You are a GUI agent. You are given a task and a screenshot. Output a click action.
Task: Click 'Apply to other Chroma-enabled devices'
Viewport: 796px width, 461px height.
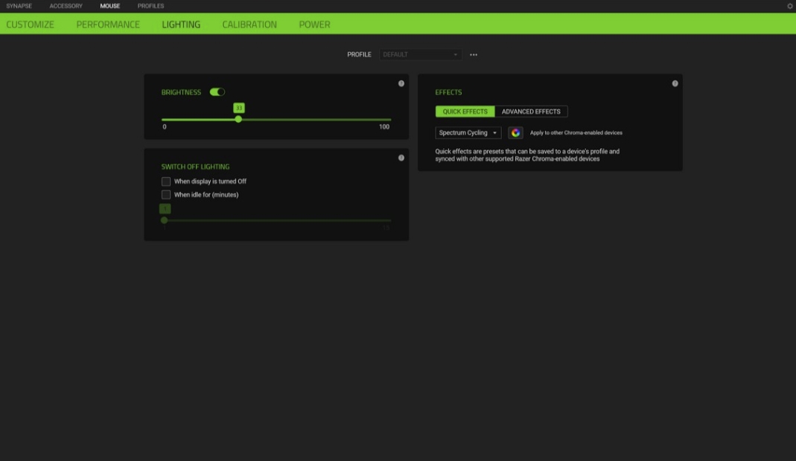576,133
